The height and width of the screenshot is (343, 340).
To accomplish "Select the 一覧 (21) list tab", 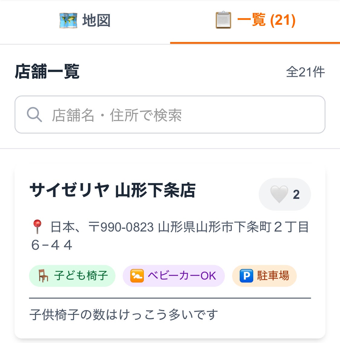I will click(255, 21).
